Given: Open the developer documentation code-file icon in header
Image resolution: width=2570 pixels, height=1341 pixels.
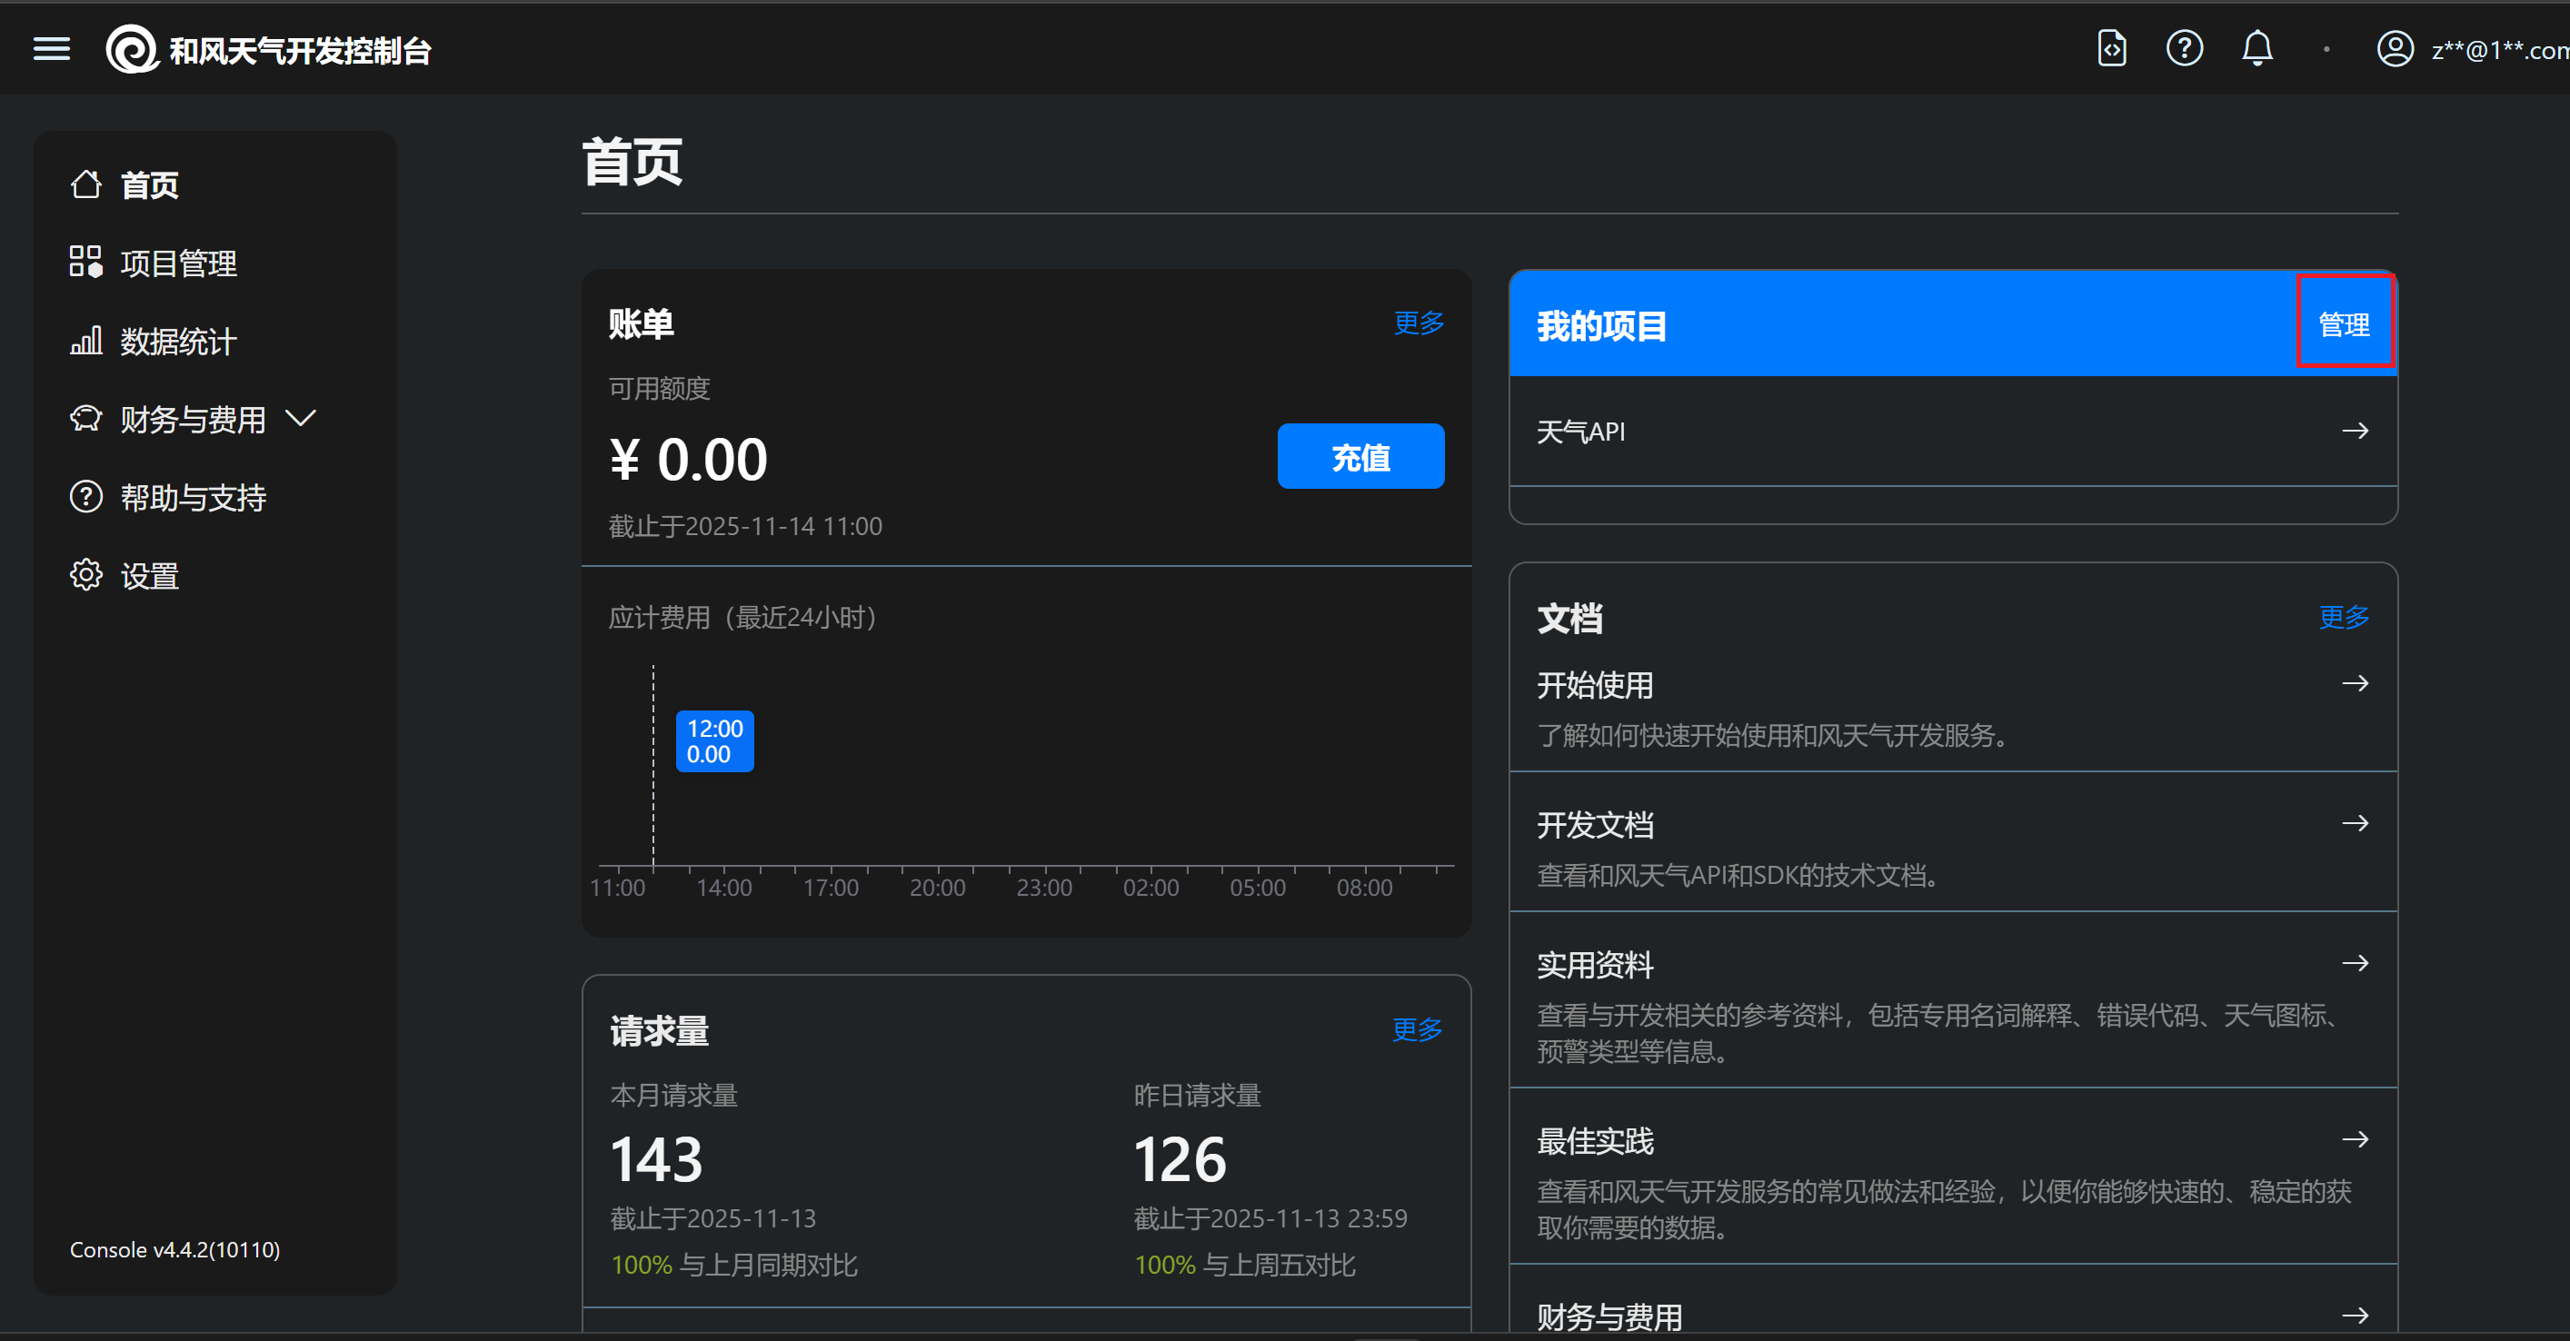Looking at the screenshot, I should pyautogui.click(x=2110, y=47).
